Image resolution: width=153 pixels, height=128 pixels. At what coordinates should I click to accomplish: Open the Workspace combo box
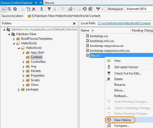point(139,9)
